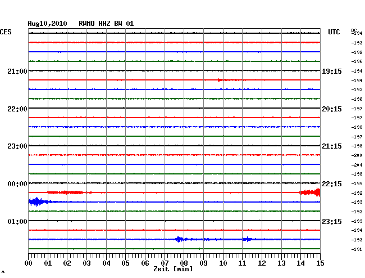Select the 01:00 local time label
This screenshot has height=278, width=365.
click(x=17, y=221)
